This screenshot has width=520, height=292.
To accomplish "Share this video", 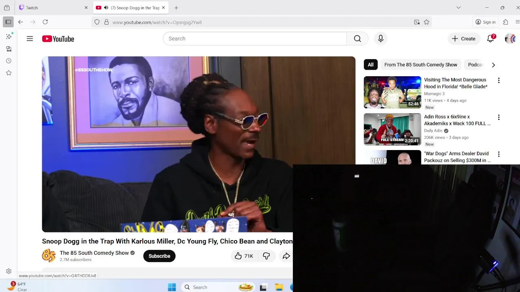I will click(286, 256).
